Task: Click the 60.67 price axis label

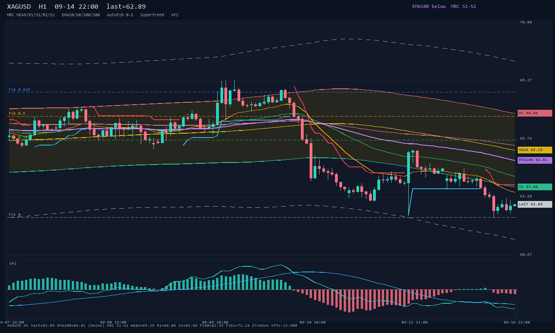Action: click(526, 255)
